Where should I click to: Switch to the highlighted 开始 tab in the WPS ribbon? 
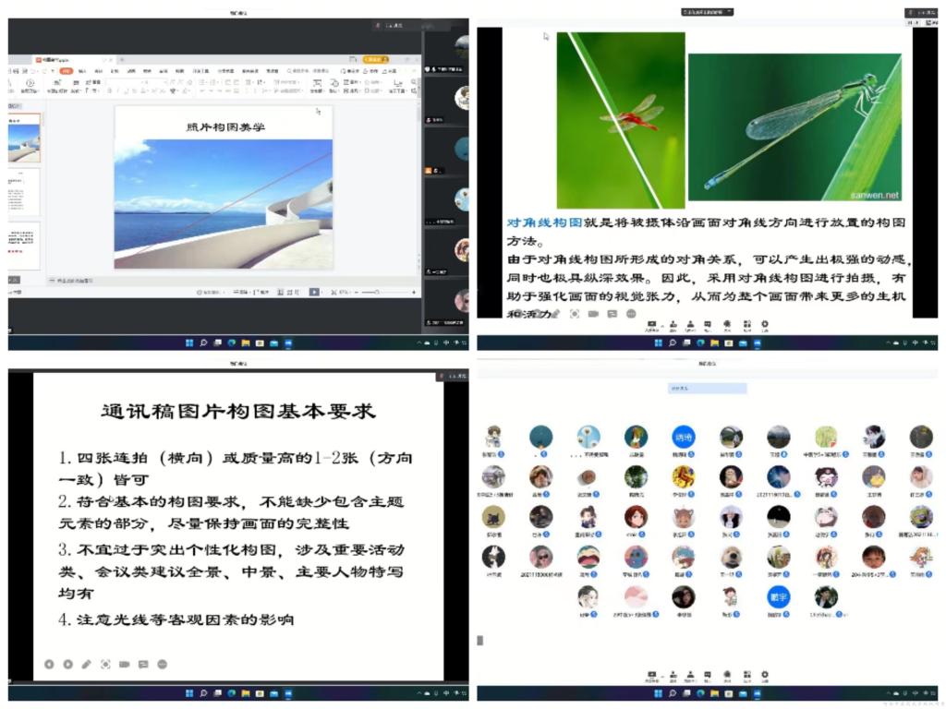click(66, 71)
